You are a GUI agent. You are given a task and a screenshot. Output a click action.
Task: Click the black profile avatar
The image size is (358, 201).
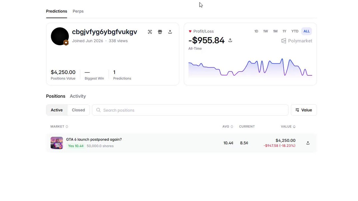(x=60, y=36)
